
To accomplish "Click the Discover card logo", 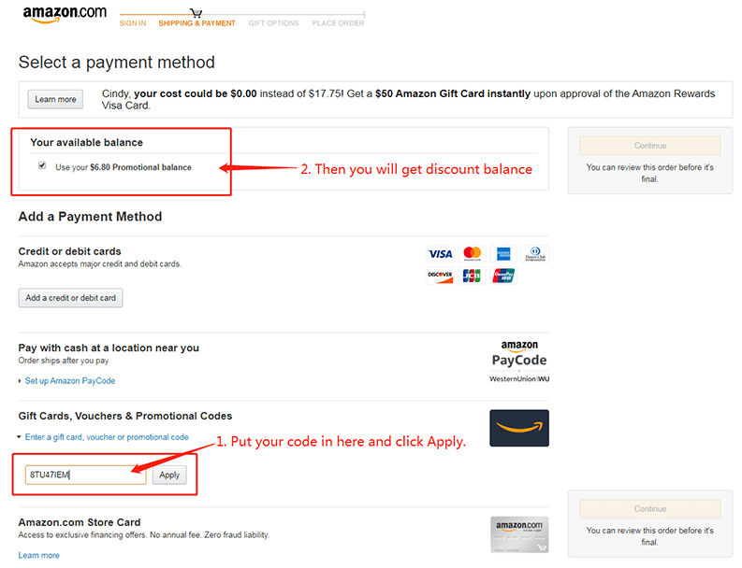I will tap(440, 277).
